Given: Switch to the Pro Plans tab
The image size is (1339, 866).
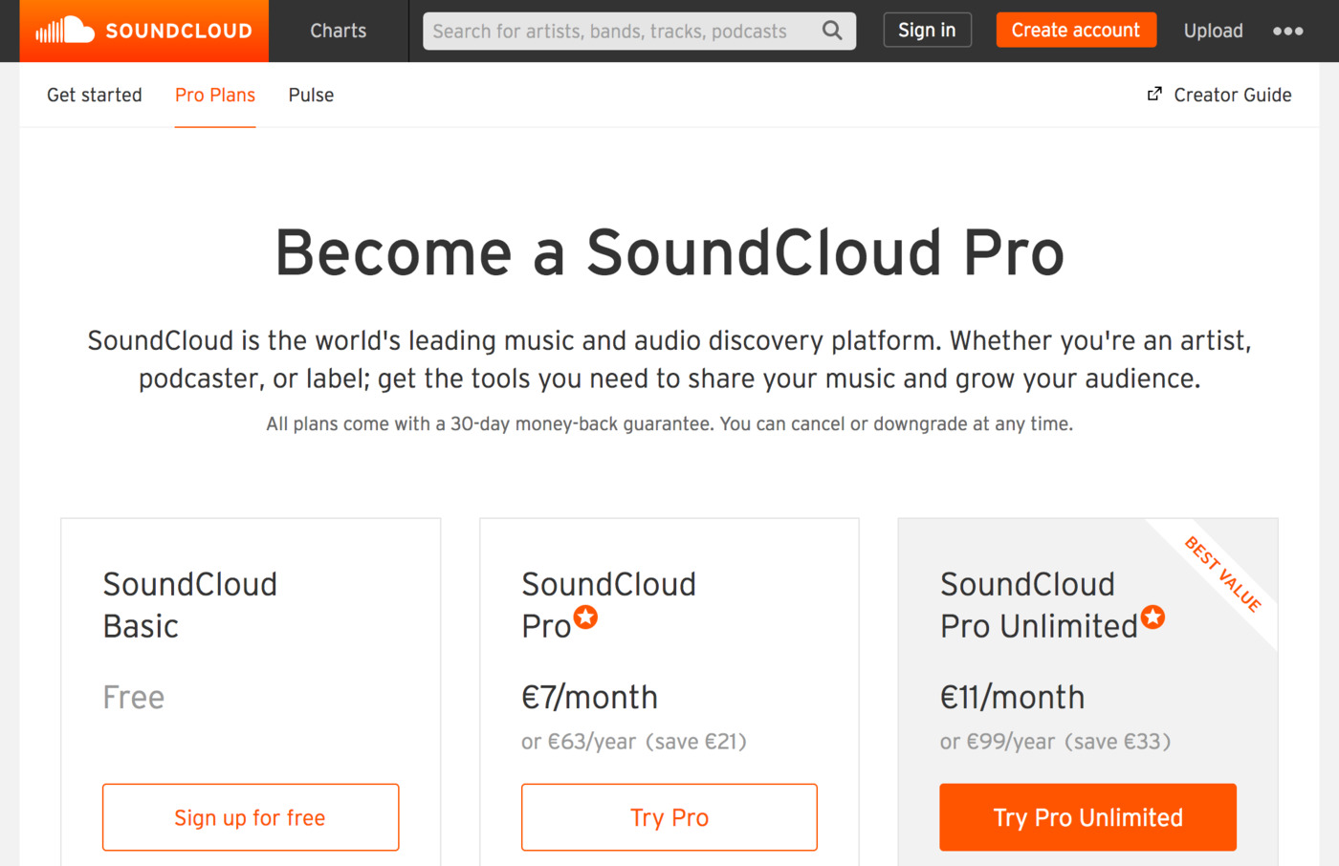Looking at the screenshot, I should 214,95.
